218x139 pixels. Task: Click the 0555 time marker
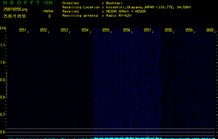click(x=106, y=30)
